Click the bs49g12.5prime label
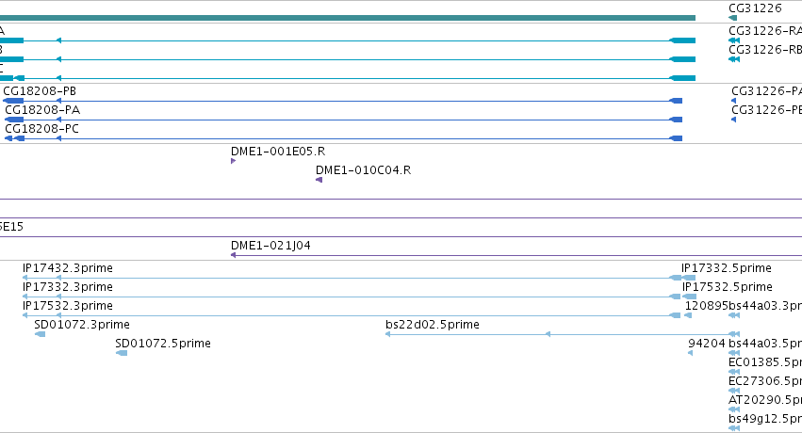802x433 pixels. (x=765, y=419)
